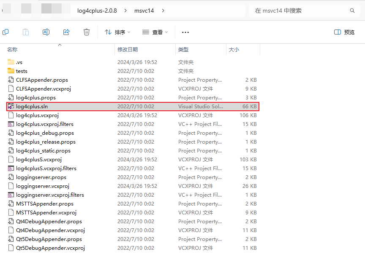Click the Paste icon in the toolbar
This screenshot has width=365, height=270.
pyautogui.click(x=25, y=32)
